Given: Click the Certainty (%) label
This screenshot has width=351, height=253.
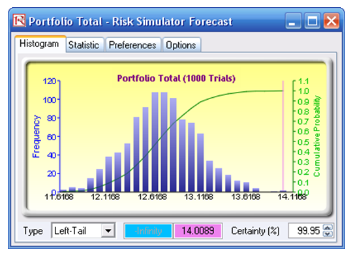Looking at the screenshot, I should pos(255,231).
